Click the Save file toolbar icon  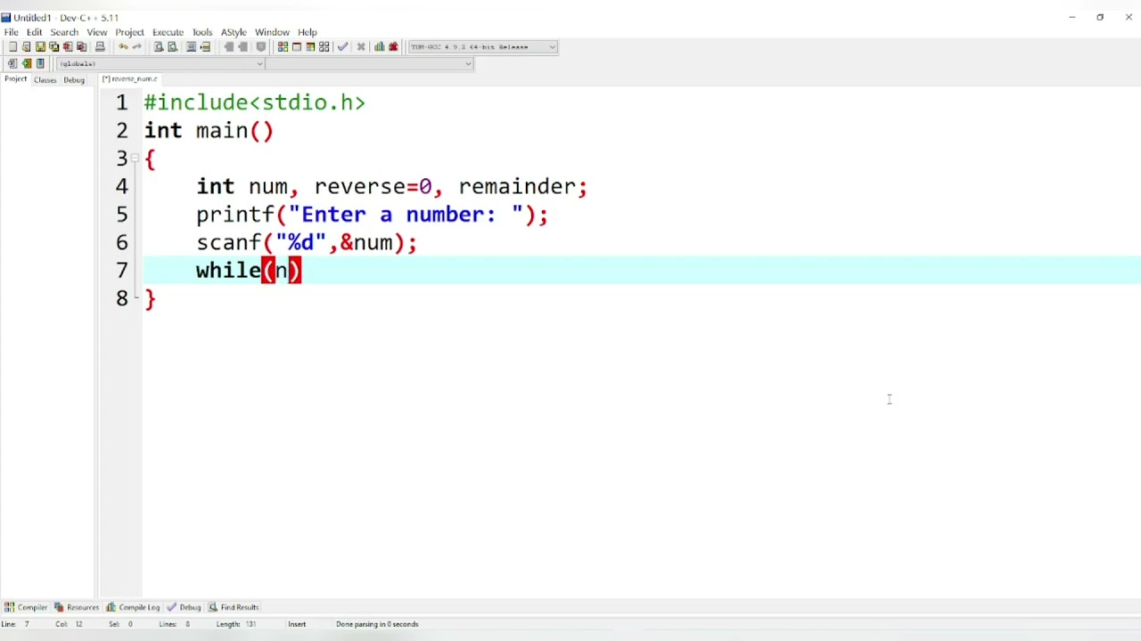(40, 46)
